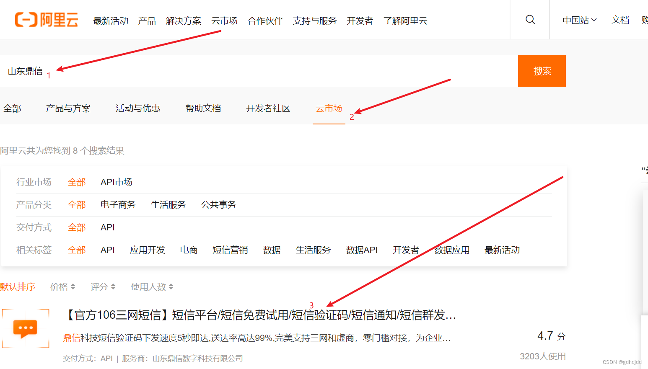Filter 交付方式 by API
The width and height of the screenshot is (648, 369).
108,227
